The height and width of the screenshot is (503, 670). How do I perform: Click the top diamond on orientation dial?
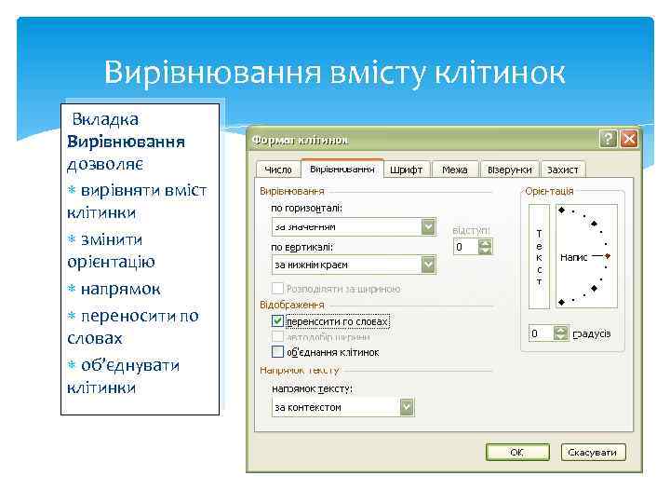(562, 210)
